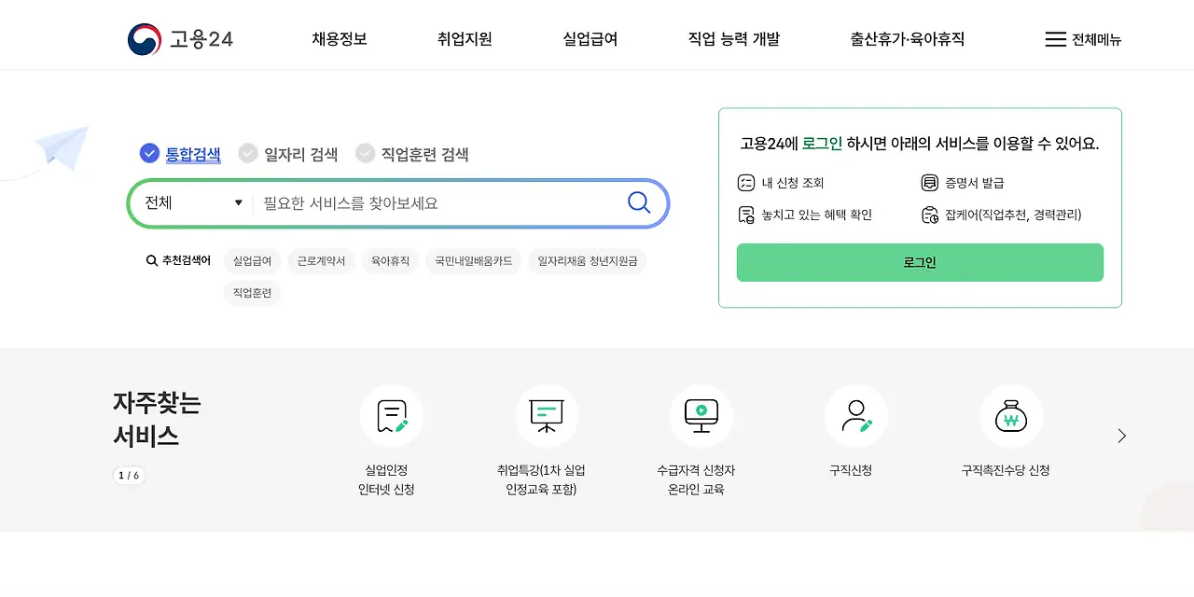This screenshot has height=597, width=1194.
Task: Open 수급자격 신청자 온라인 교육 icon
Action: point(701,416)
